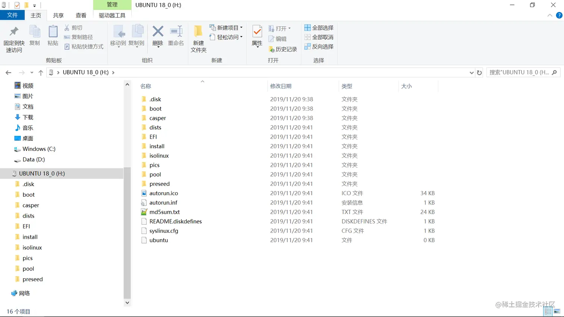The image size is (564, 317).
Task: Click the 复制 copy icon in ribbon
Action: point(35,32)
